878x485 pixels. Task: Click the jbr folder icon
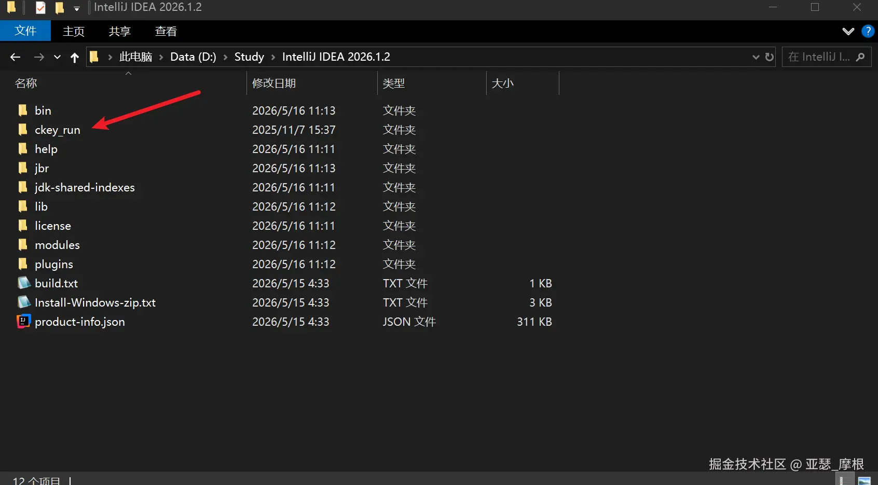(23, 168)
